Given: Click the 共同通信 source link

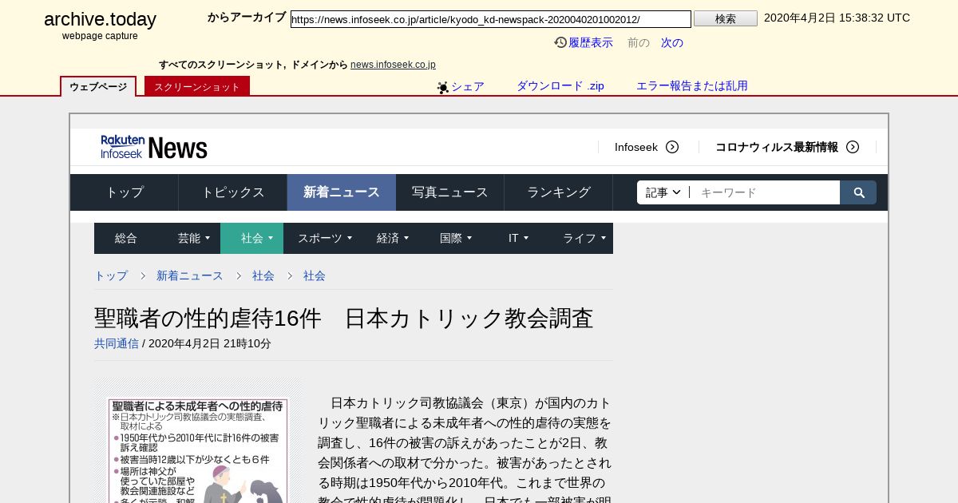Looking at the screenshot, I should pyautogui.click(x=117, y=343).
